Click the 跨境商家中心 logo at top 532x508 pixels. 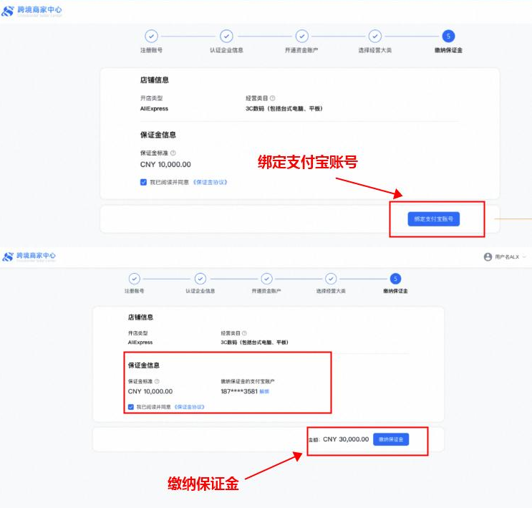[32, 11]
